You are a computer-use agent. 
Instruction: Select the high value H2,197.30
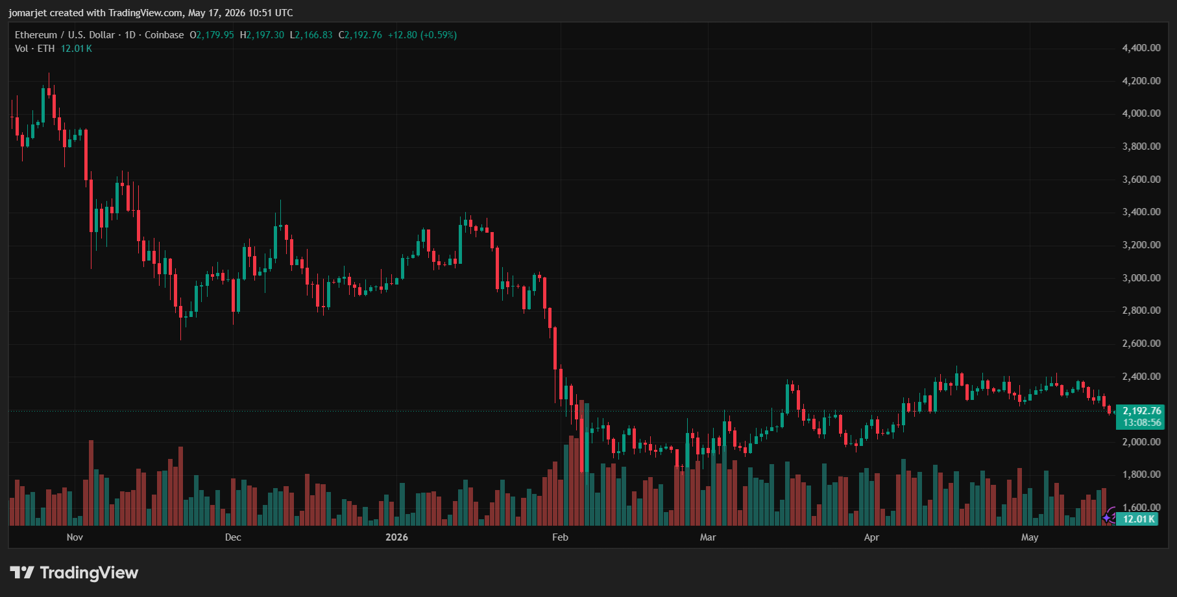262,35
